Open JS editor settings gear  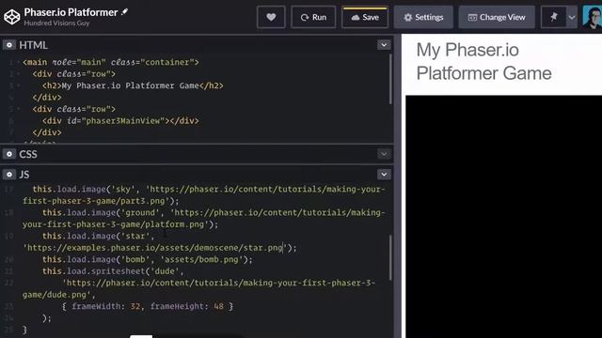coord(8,175)
